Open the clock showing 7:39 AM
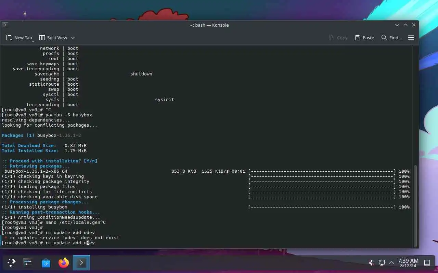Viewport: 438px width, 273px height. pos(408,262)
